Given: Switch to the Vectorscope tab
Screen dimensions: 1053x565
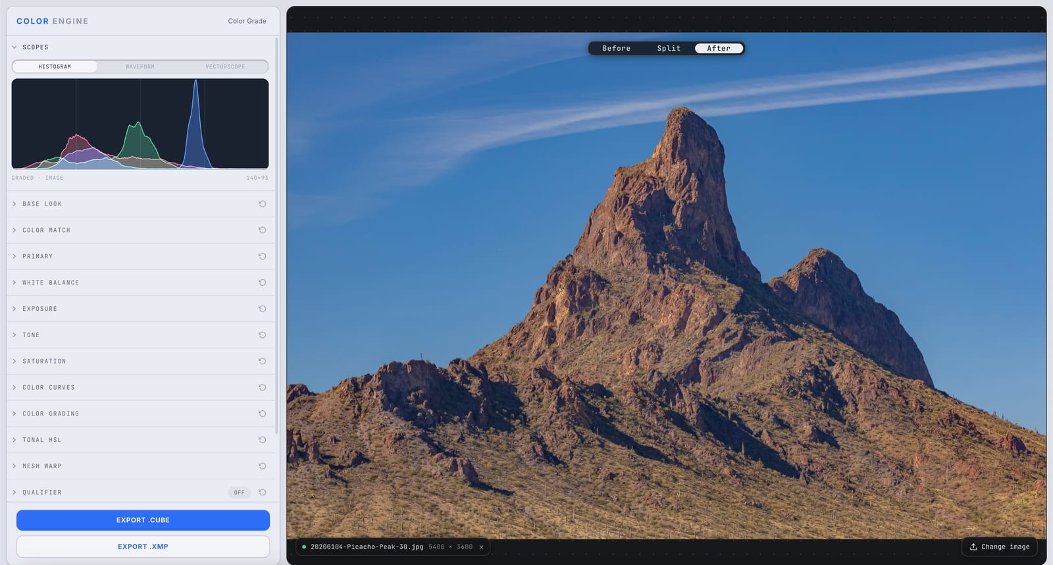Looking at the screenshot, I should coord(225,67).
